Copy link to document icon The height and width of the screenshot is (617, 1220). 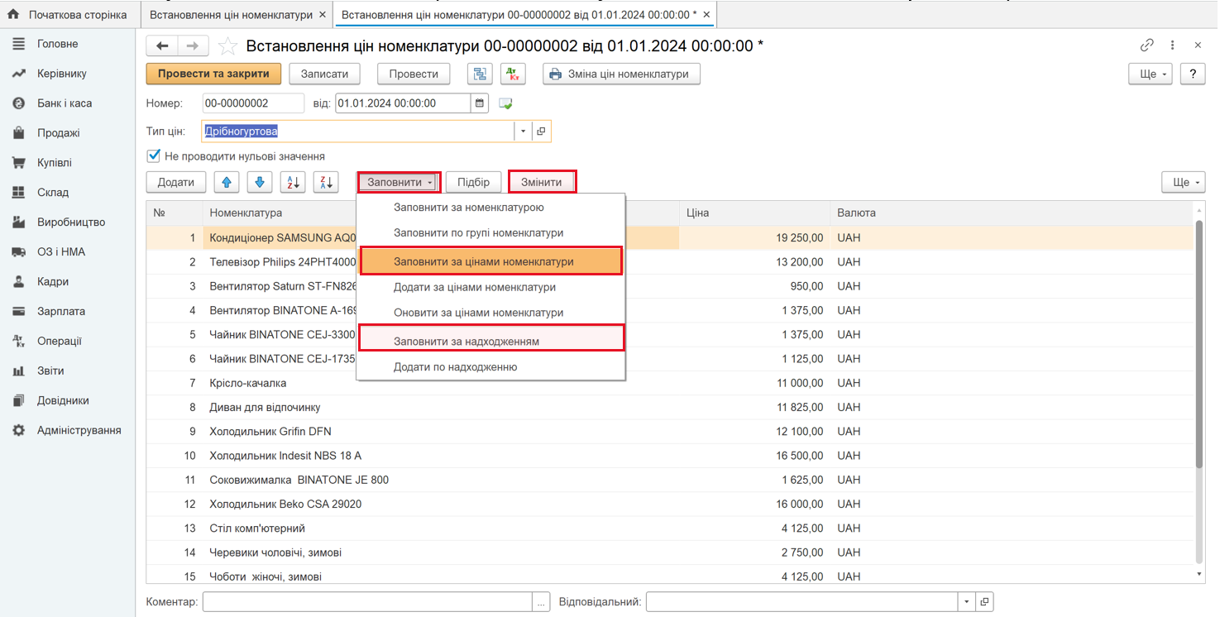(1146, 45)
